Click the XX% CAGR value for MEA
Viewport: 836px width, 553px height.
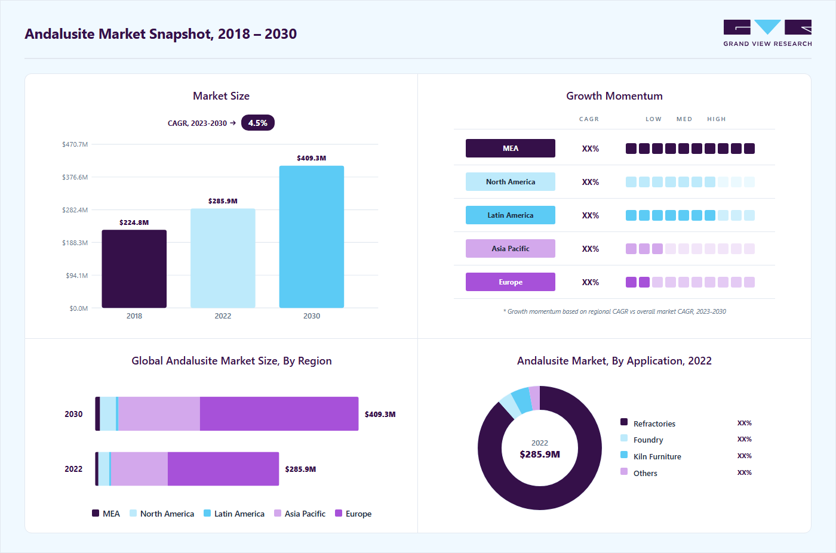pos(591,149)
